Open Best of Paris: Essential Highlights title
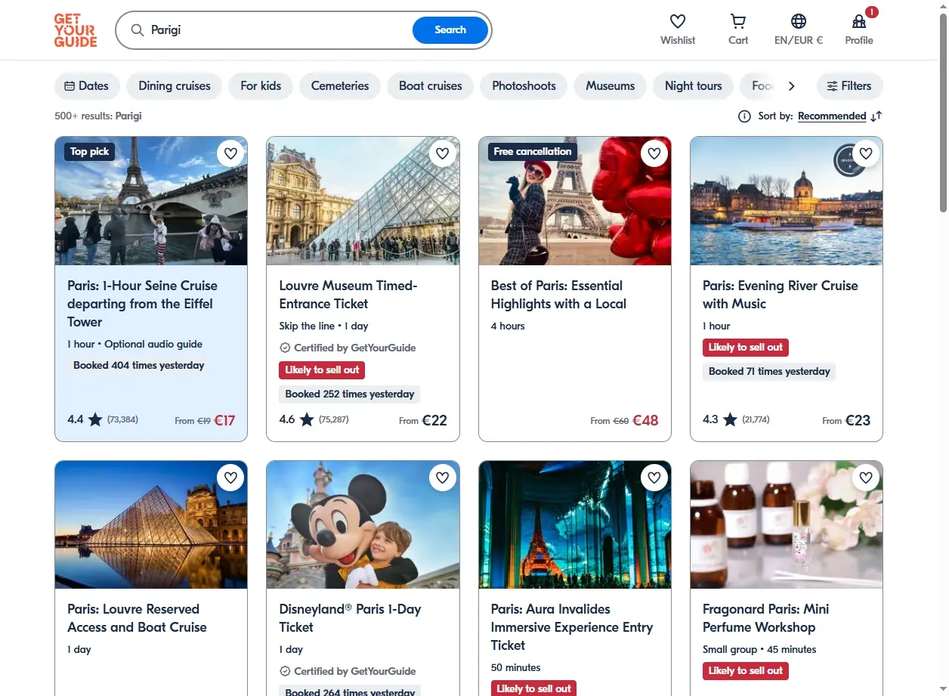Viewport: 949px width, 696px height. pos(558,295)
